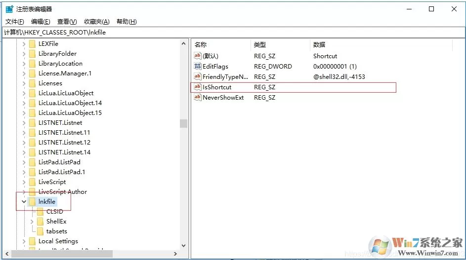Click the LISTNET.Listnet.12 folder icon

click(33, 143)
